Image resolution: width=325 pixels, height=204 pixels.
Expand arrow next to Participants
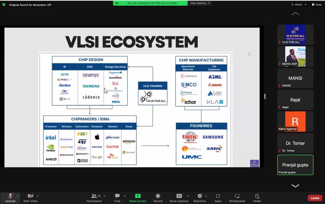point(104,196)
